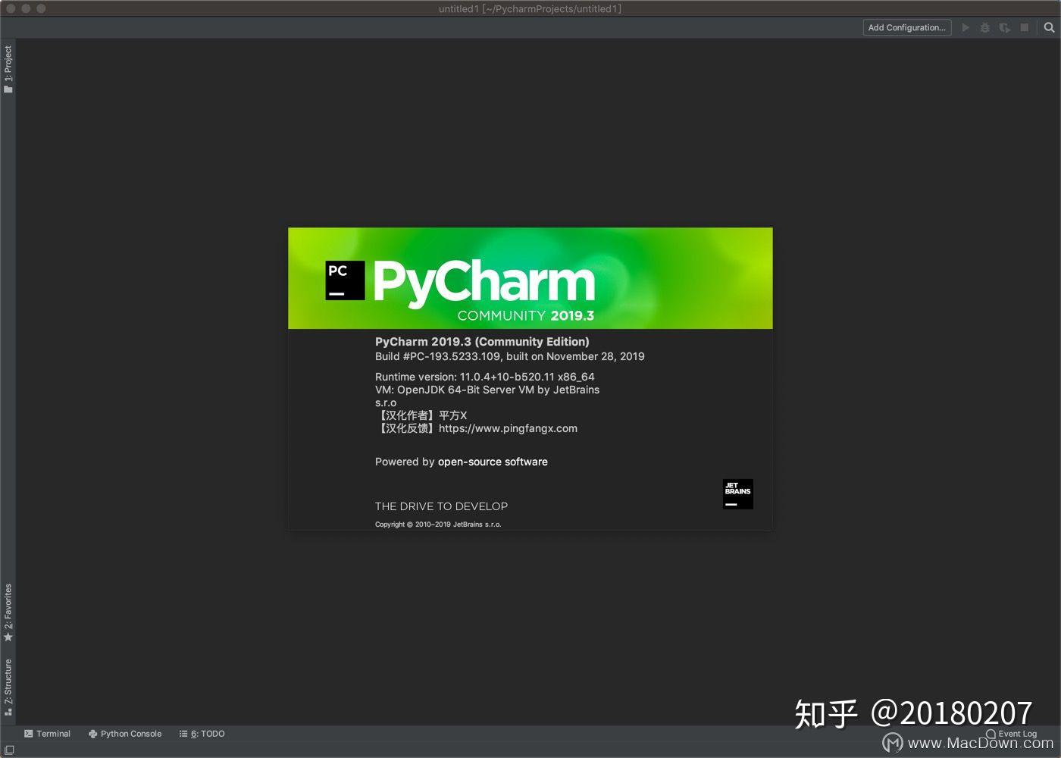Click the JetBrains logo in the about panel
This screenshot has height=758, width=1061.
coord(737,493)
